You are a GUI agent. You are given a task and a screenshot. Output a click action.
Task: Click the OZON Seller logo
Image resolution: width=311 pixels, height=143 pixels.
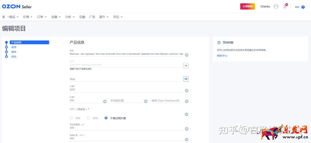17,7
